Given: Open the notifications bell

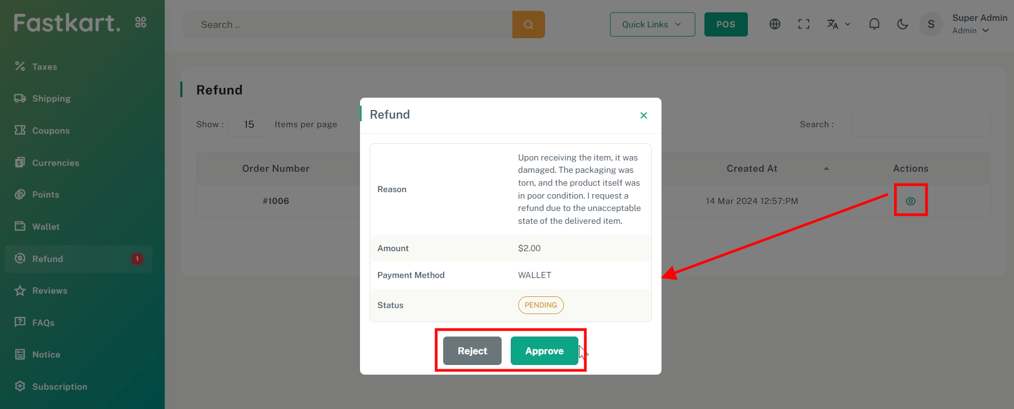Looking at the screenshot, I should tap(874, 24).
